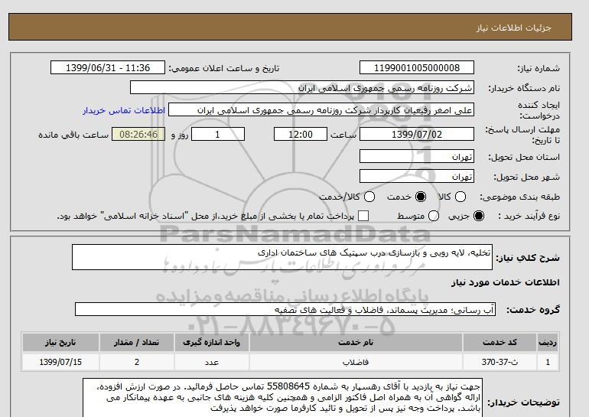The width and height of the screenshot is (589, 417).
Task: Click the توضیحات خریدار label
Action: coord(524,402)
